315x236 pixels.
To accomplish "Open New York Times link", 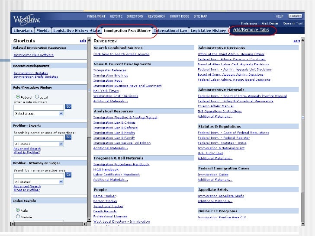I will [x=106, y=91].
